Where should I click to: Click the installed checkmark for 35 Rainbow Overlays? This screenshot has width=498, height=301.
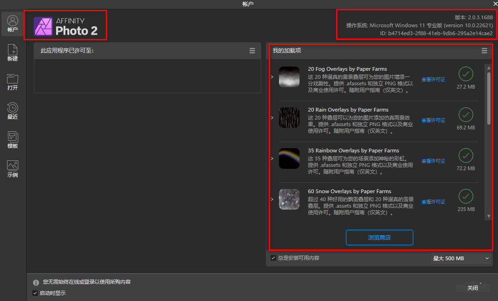pos(466,155)
